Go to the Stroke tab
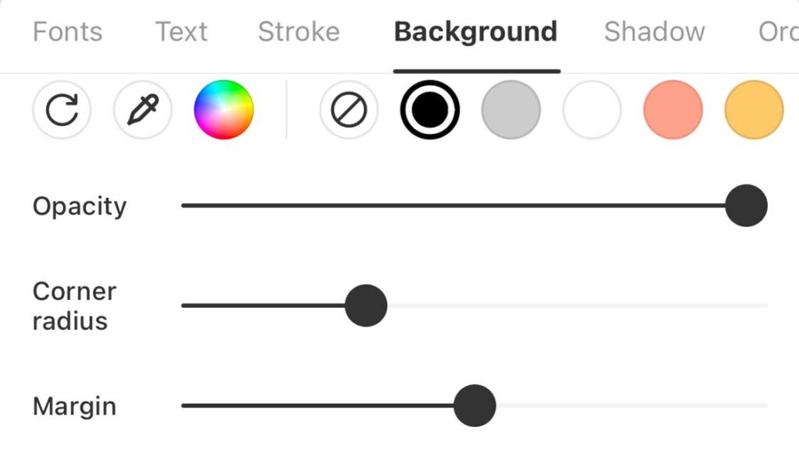799x449 pixels. (299, 31)
